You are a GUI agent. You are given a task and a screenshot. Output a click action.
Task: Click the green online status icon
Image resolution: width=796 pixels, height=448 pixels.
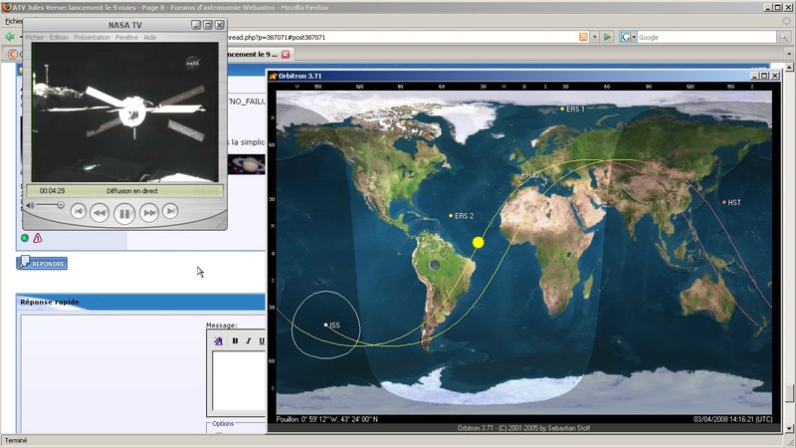point(24,238)
